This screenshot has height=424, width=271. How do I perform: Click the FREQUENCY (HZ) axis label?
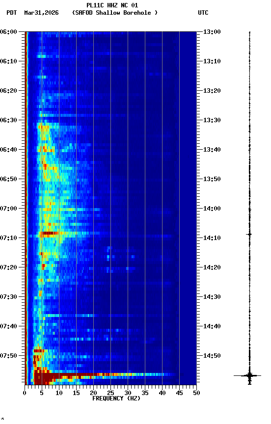pos(116,398)
